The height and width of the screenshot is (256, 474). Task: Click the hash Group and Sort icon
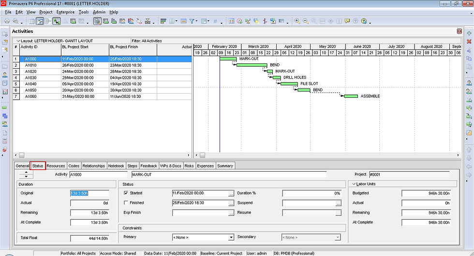[215, 21]
